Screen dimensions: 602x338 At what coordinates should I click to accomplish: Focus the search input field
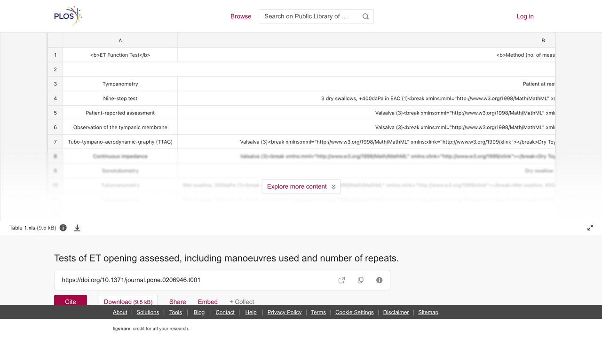(310, 16)
